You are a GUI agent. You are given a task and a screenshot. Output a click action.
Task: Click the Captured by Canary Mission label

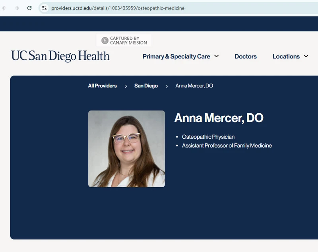[x=128, y=41]
